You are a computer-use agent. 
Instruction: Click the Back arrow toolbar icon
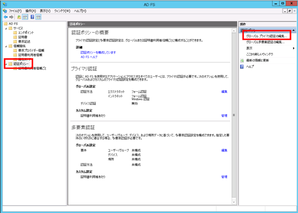[6, 17]
